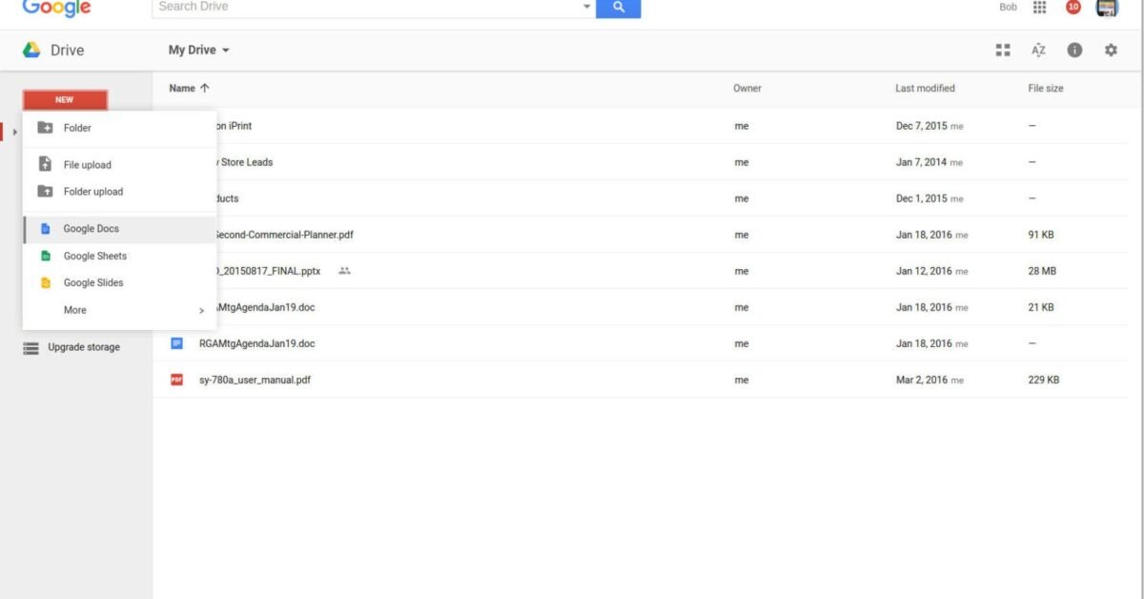Select Folder from the New menu
The image size is (1144, 599).
[119, 128]
